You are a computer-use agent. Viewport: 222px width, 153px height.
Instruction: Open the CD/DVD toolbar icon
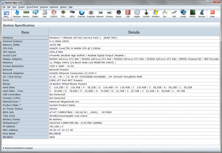coord(54,14)
